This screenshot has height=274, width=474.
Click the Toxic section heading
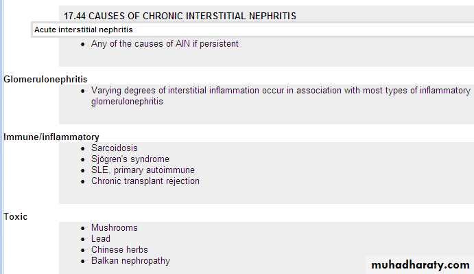15,217
